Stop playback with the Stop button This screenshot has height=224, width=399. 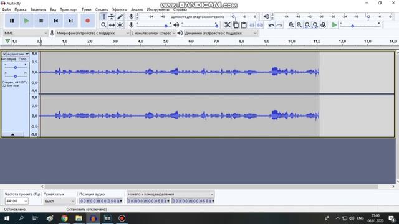point(41,21)
